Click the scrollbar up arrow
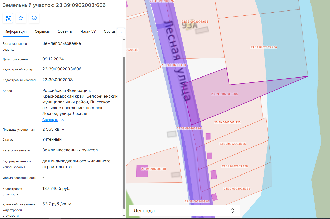This screenshot has height=219, width=330. tap(124, 39)
